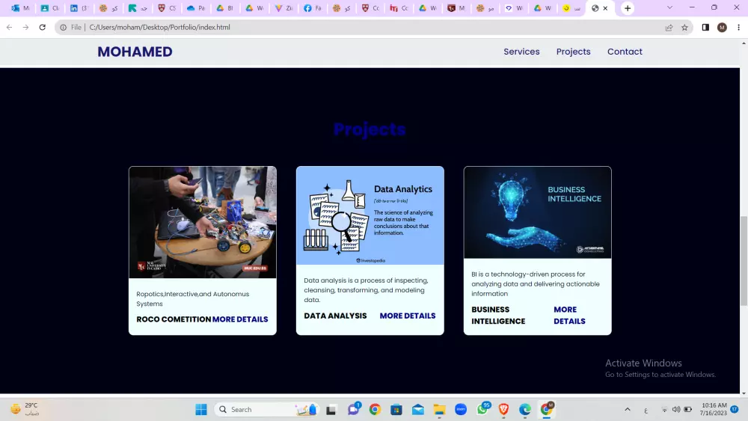Open the notification center badge 17
The height and width of the screenshot is (421, 748).
coord(735,409)
